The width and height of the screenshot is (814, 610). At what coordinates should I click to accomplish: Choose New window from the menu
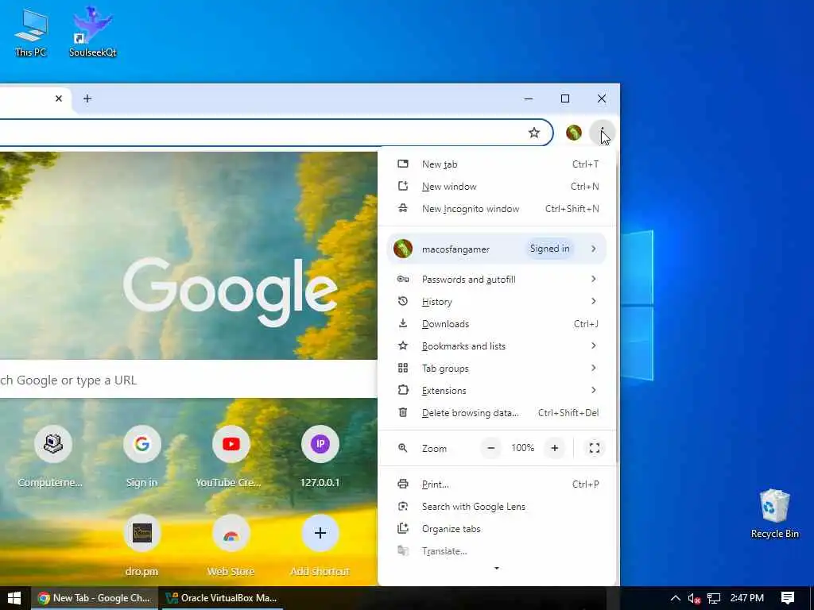[x=498, y=187]
